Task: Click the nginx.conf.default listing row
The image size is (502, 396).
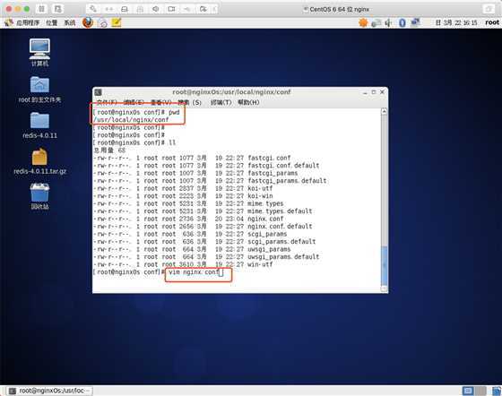Action: click(203, 227)
